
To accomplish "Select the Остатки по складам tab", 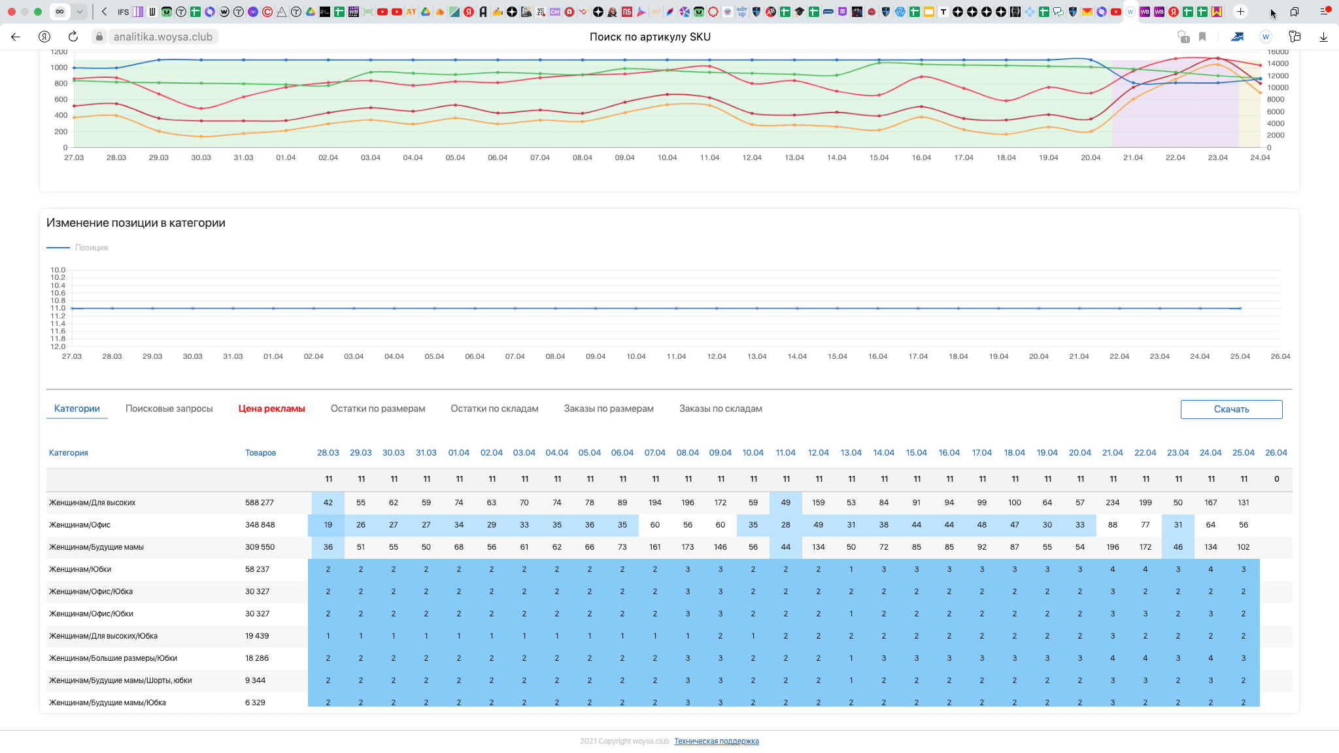I will pos(494,409).
